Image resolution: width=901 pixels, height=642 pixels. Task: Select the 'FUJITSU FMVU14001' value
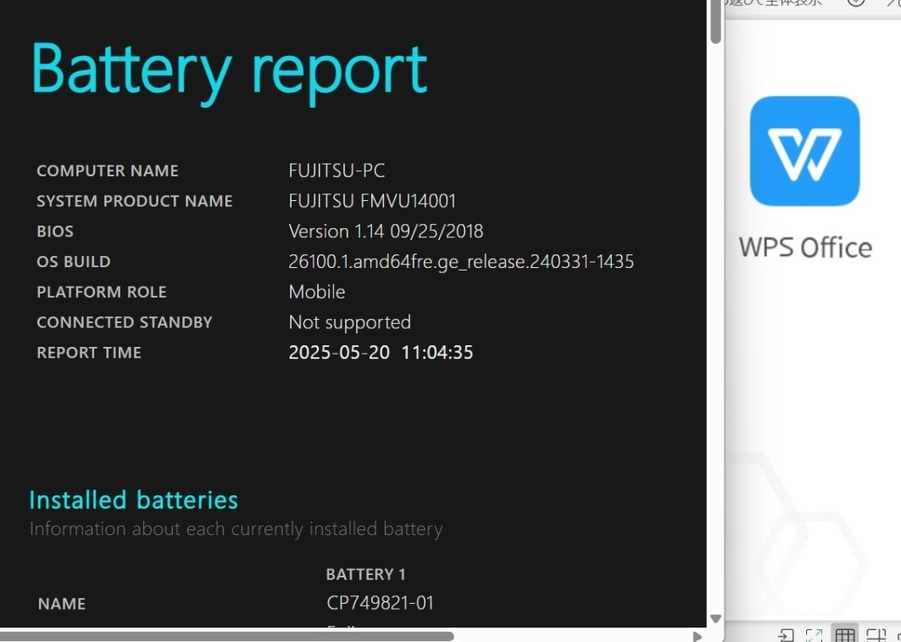coord(372,201)
